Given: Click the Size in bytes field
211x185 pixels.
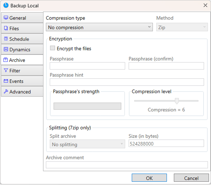Looking at the screenshot, I should point(166,144).
